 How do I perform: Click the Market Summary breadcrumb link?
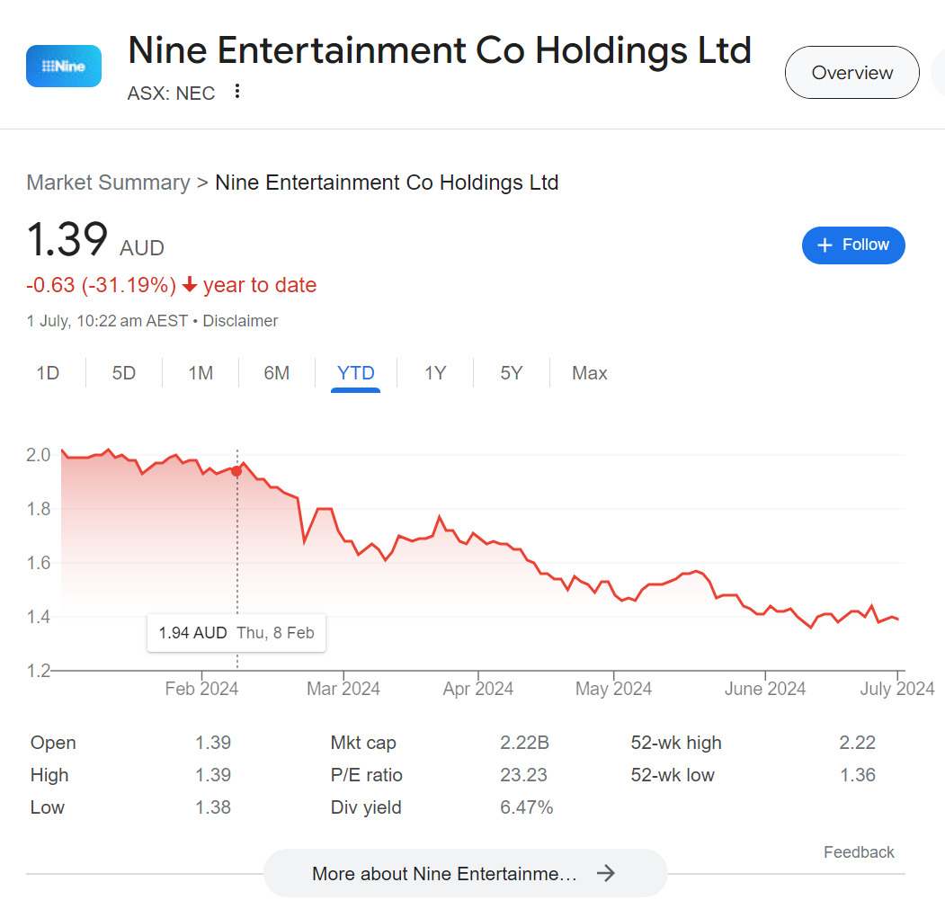pos(108,182)
